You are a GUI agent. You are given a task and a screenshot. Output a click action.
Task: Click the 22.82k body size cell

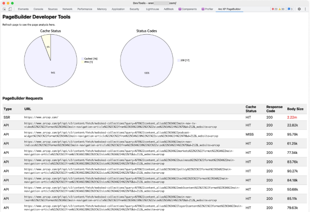pyautogui.click(x=292, y=125)
